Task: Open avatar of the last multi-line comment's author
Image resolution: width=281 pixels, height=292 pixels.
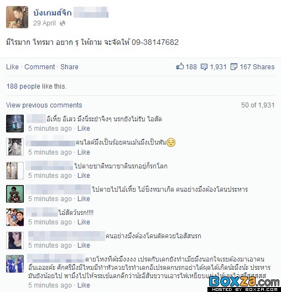Action: point(15,264)
